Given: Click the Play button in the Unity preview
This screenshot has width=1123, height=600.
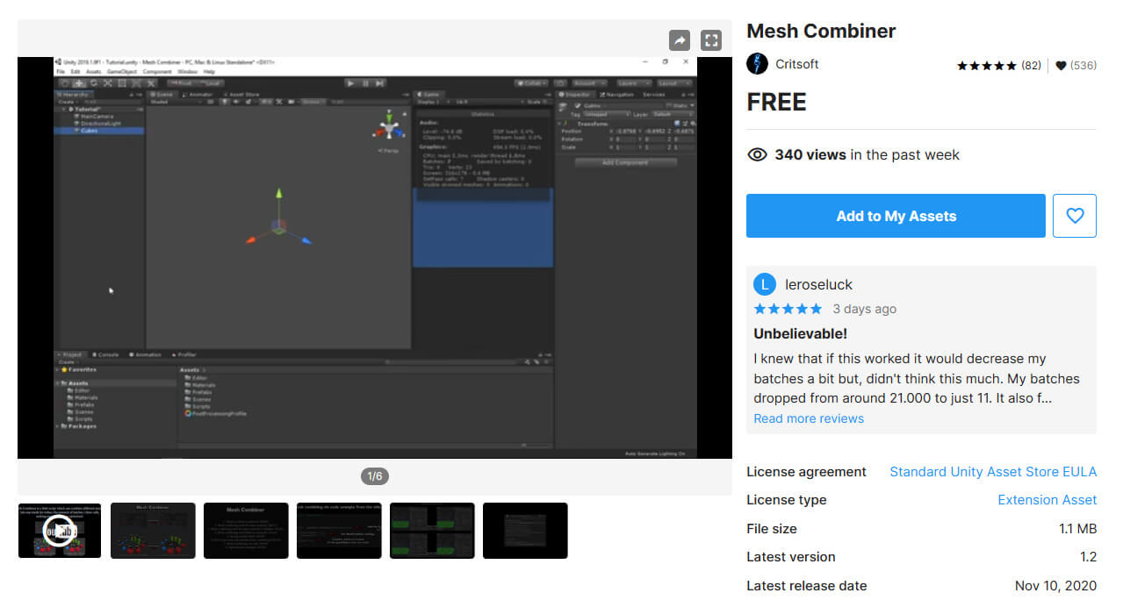Looking at the screenshot, I should (x=350, y=83).
